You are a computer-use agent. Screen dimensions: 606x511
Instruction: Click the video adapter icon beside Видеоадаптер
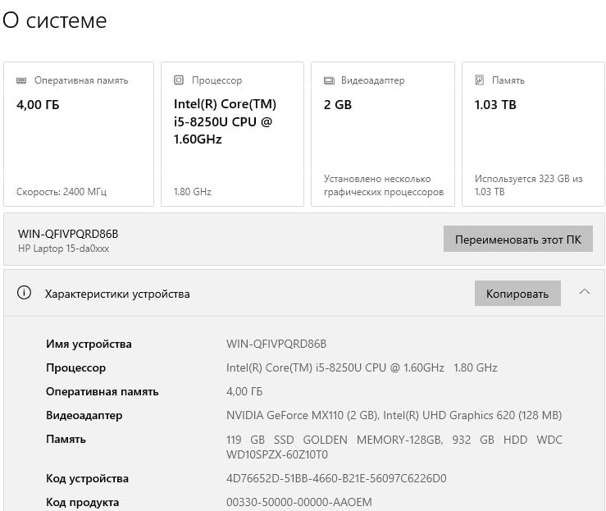pos(329,80)
